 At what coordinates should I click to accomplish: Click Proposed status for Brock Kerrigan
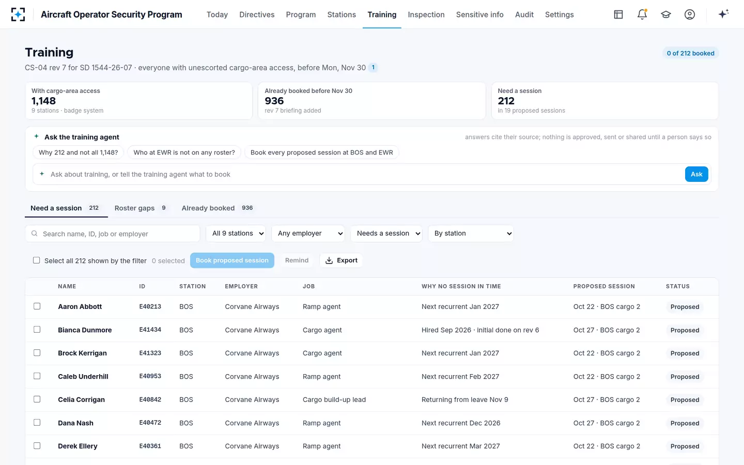pyautogui.click(x=685, y=353)
